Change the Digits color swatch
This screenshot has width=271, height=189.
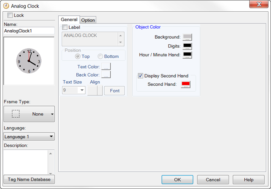(x=187, y=46)
